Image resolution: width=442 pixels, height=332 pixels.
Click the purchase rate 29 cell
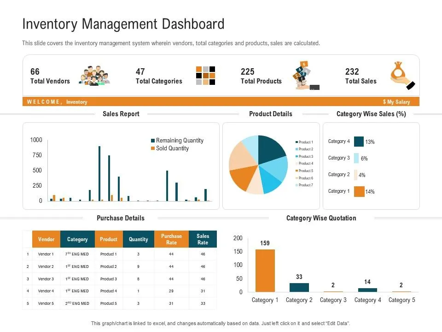coord(171,291)
